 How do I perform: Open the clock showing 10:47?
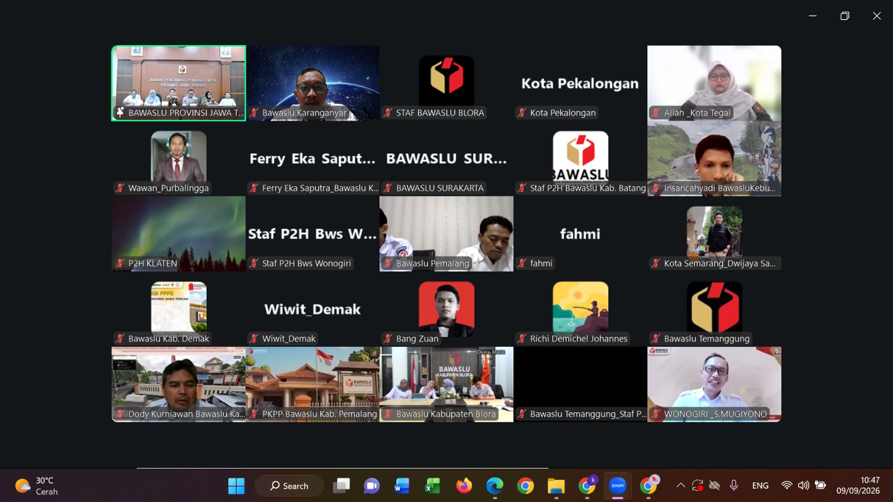coord(858,485)
